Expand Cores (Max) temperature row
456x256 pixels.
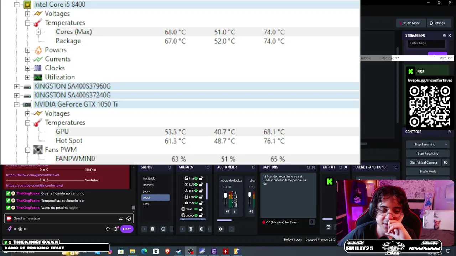pyautogui.click(x=38, y=32)
